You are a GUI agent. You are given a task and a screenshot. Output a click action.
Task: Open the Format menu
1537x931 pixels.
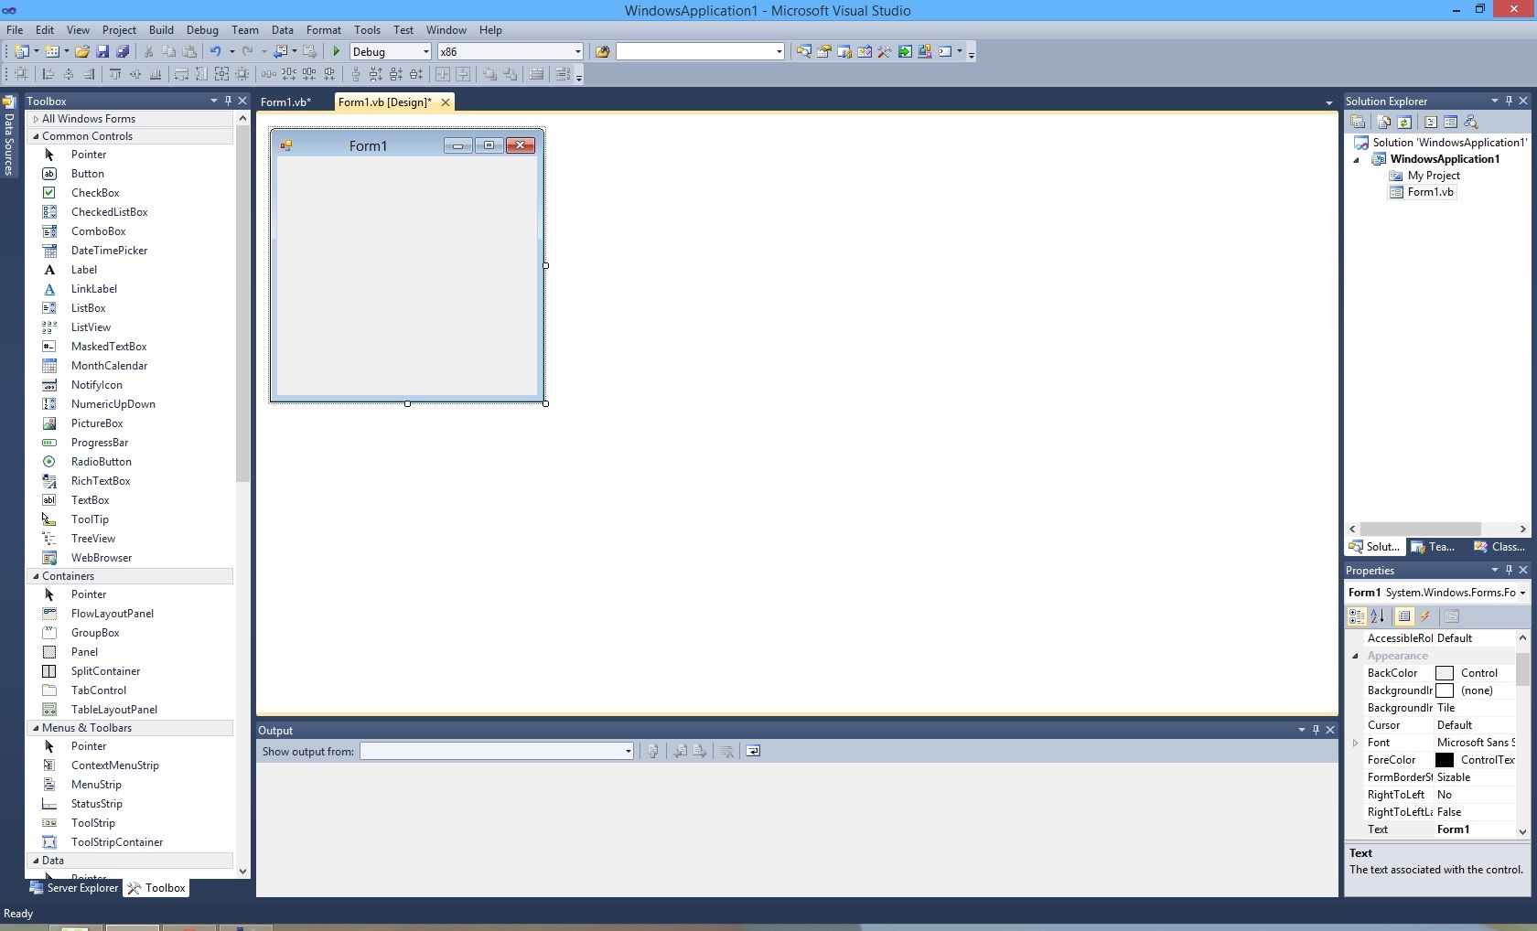pos(324,30)
